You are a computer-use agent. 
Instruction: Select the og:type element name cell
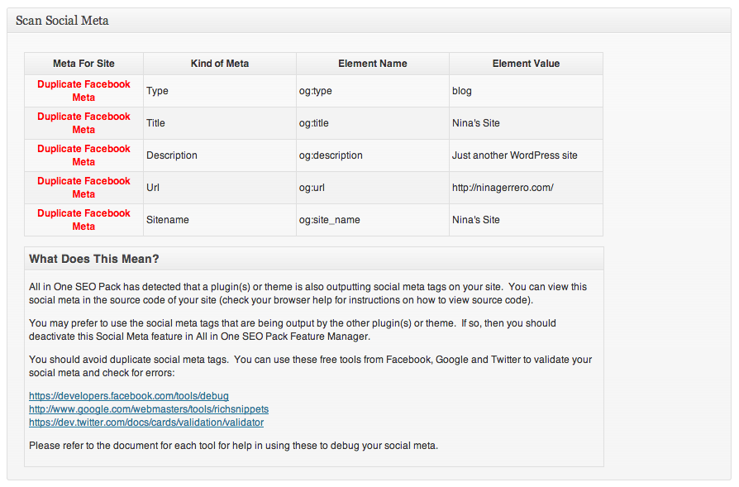(373, 91)
